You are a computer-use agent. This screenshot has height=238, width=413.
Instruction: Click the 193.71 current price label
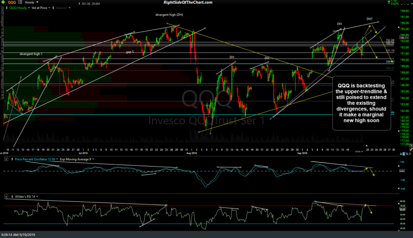pos(404,38)
